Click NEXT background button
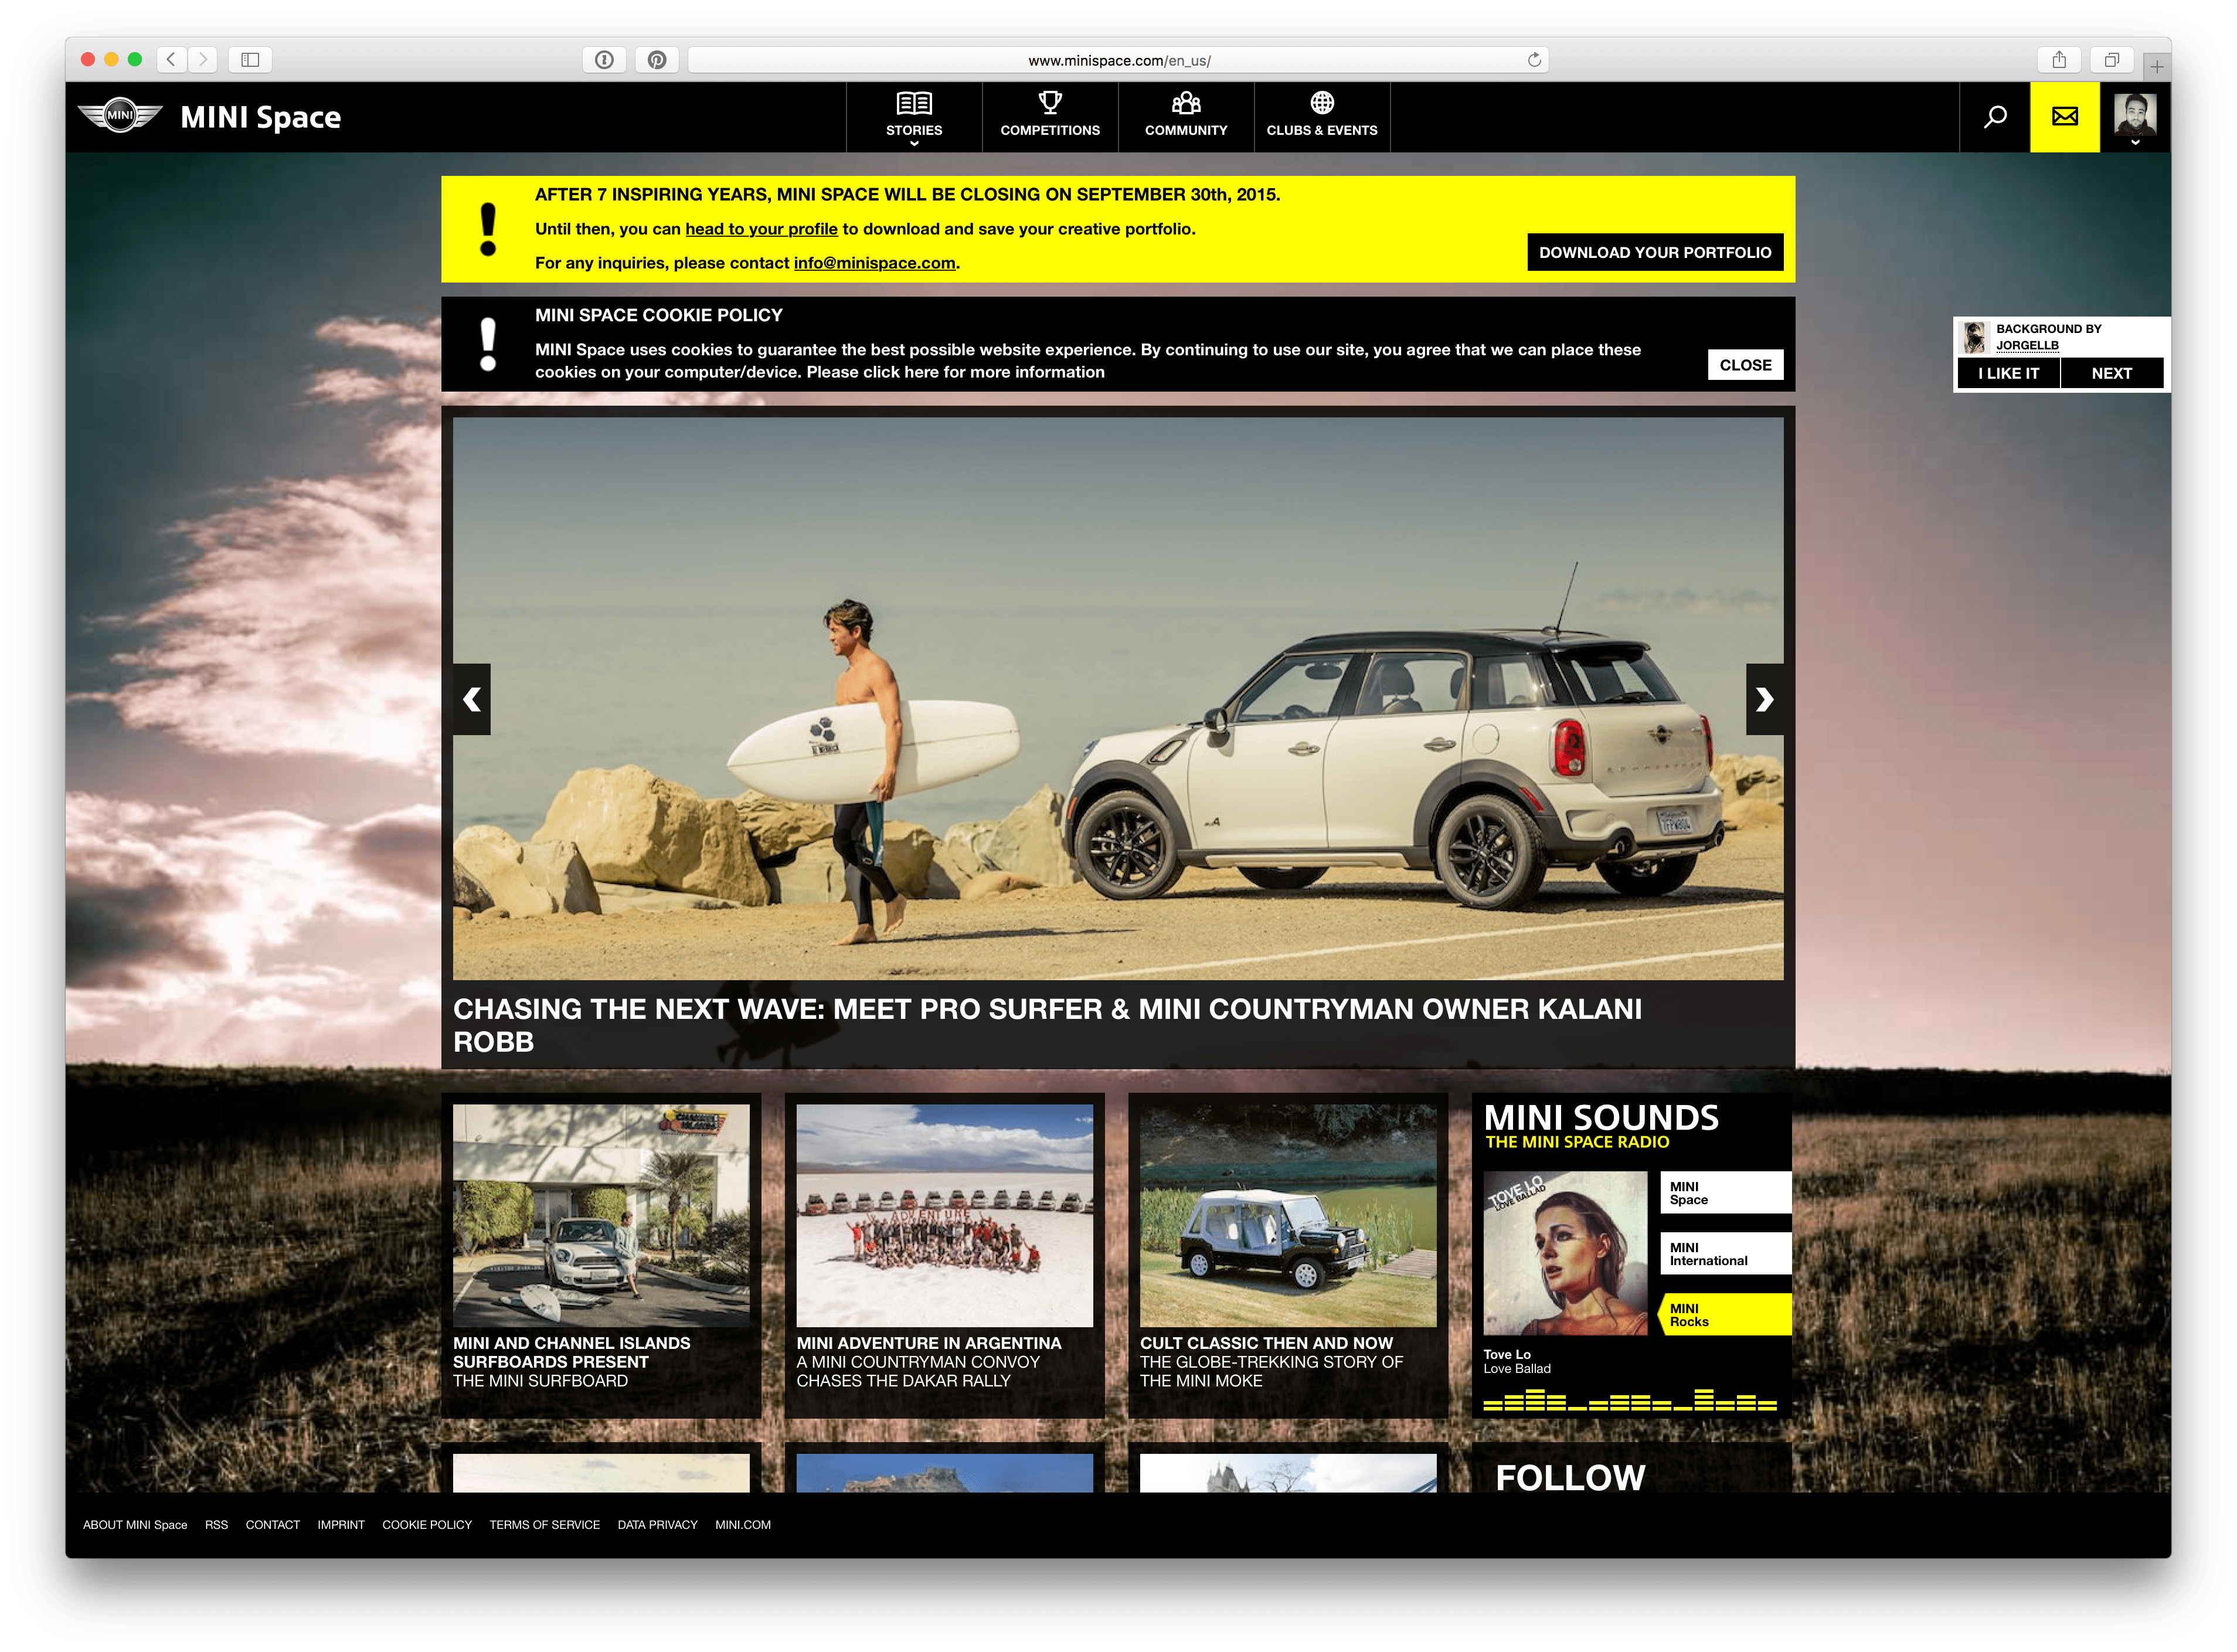 coord(2111,373)
